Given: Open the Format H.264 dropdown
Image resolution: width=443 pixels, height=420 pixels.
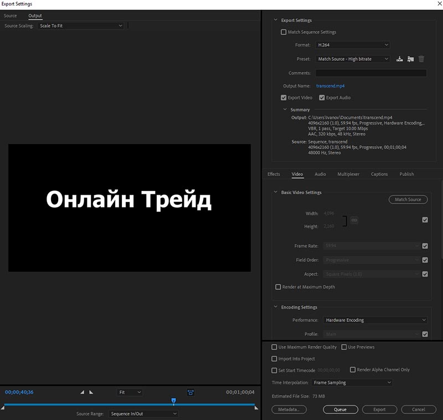Looking at the screenshot, I should click(353, 45).
